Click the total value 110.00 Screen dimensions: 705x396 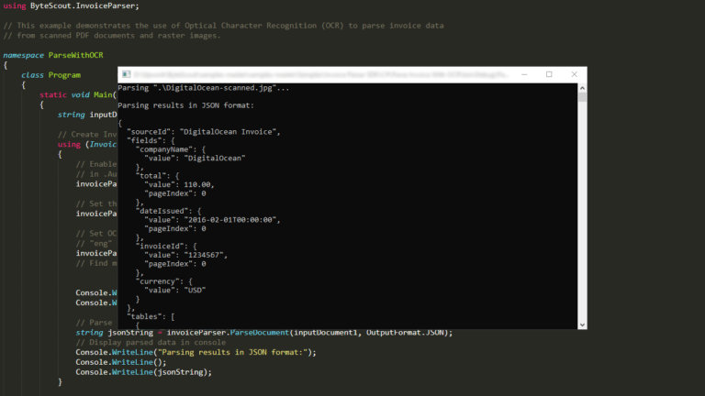(197, 184)
